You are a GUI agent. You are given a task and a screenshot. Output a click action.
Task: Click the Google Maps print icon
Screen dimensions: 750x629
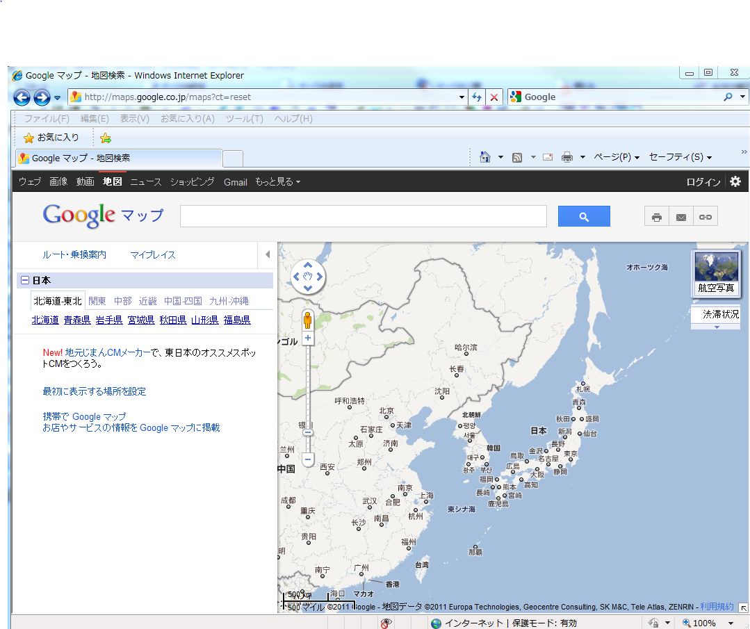point(657,217)
